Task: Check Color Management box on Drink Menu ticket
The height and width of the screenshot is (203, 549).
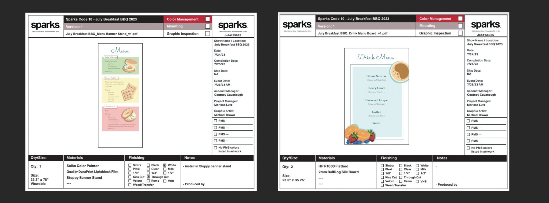Action: (x=460, y=19)
